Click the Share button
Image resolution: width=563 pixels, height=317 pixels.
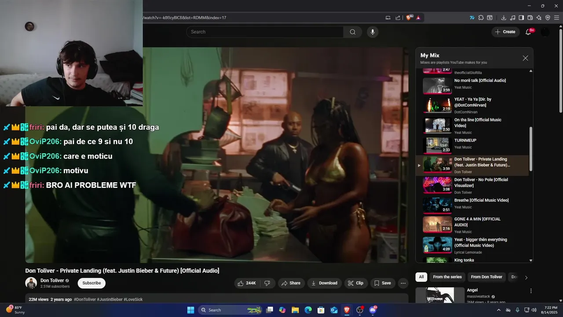click(291, 283)
